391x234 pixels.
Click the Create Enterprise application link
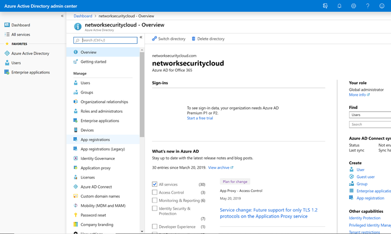click(x=374, y=191)
